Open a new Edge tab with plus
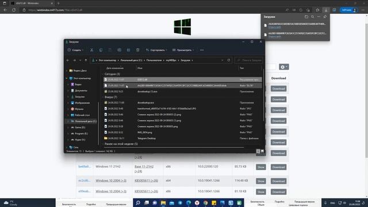This screenshot has width=368, height=207. [59, 3]
